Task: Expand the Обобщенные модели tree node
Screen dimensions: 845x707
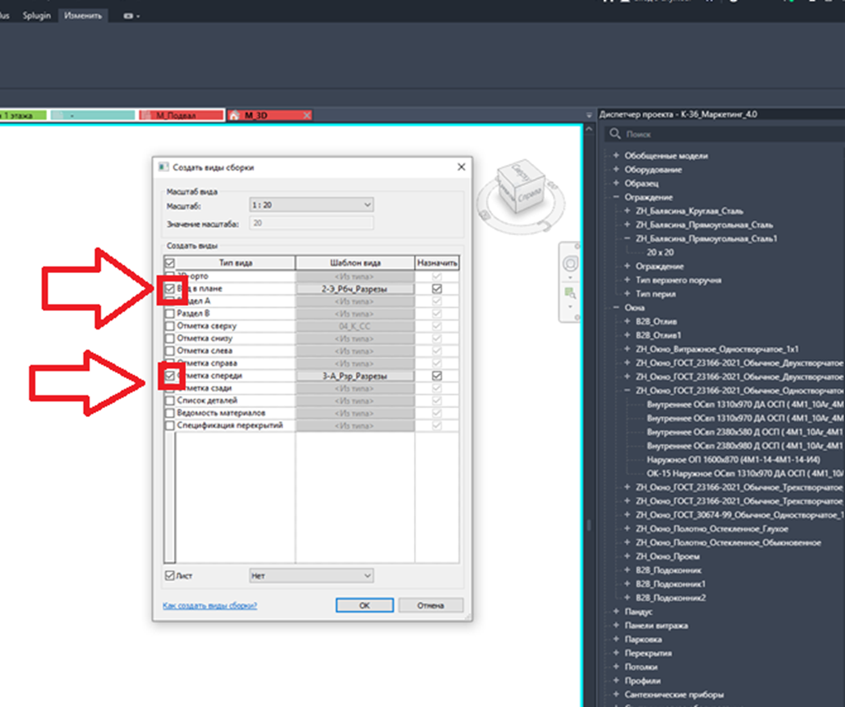Action: [616, 155]
